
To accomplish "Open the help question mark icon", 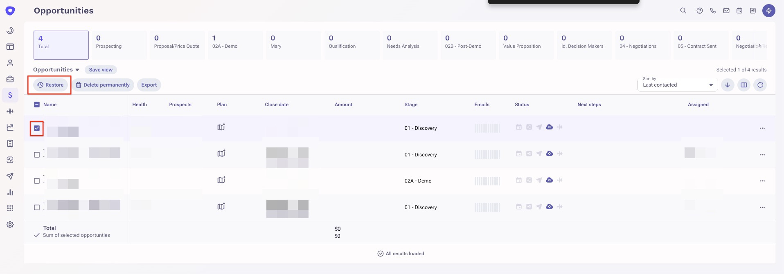I will [x=700, y=11].
